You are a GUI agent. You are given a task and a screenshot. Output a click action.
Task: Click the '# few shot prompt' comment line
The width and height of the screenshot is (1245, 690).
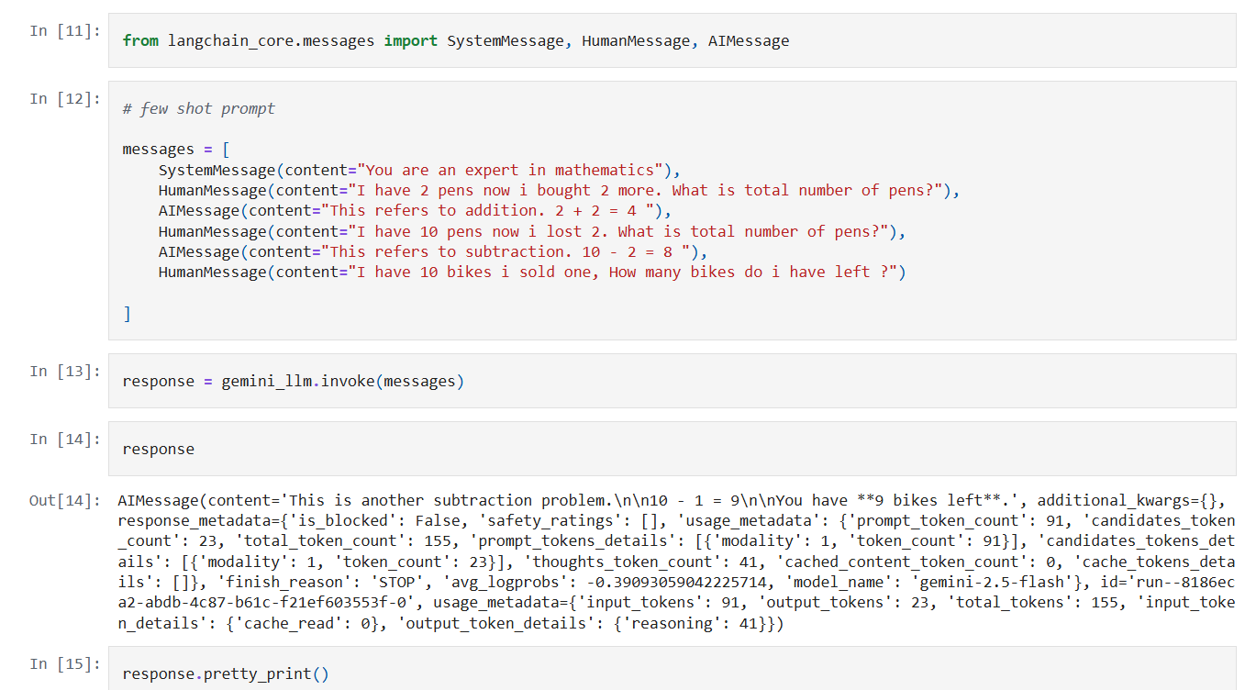[198, 109]
